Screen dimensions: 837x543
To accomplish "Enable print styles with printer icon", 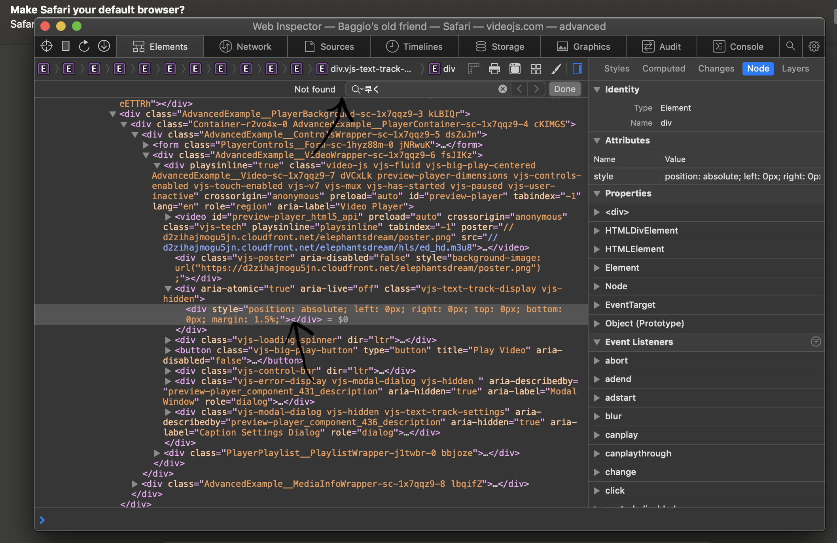I will [494, 69].
